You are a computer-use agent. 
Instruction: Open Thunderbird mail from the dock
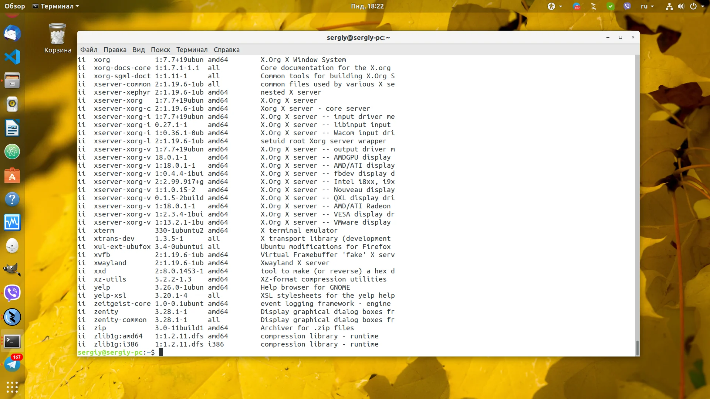pos(12,34)
